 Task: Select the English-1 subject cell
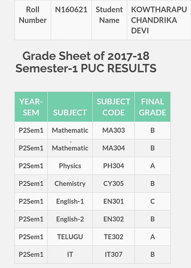70,201
